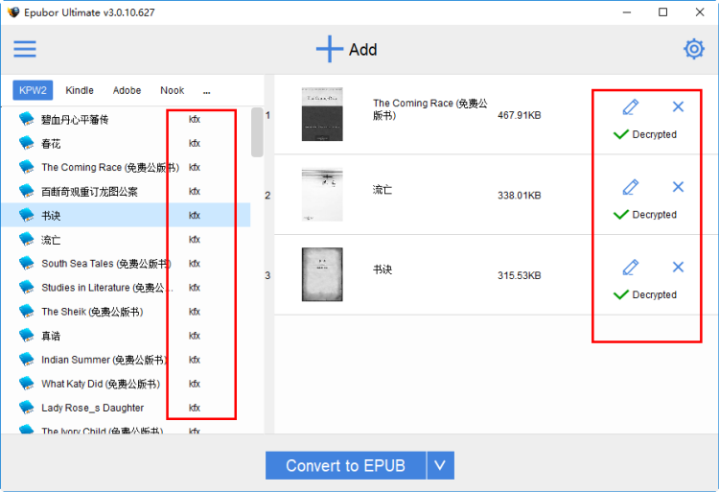This screenshot has width=719, height=492.
Task: Click 流亡 title in the conversion list
Action: coord(383,189)
